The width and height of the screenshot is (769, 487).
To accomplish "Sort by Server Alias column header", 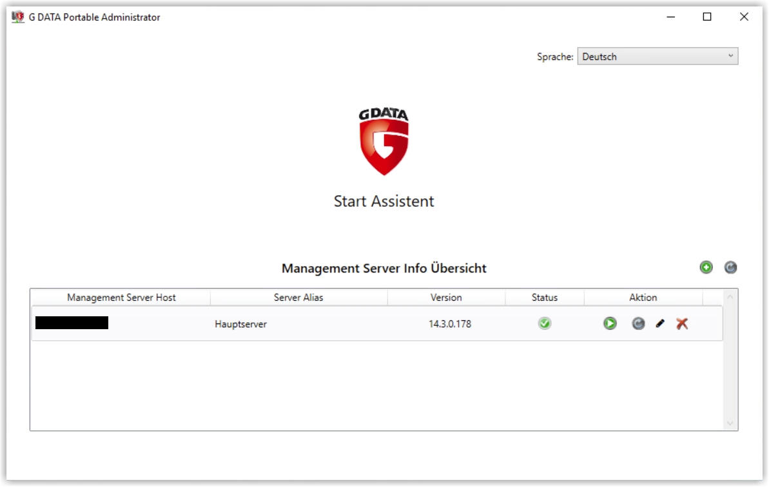I will point(298,298).
